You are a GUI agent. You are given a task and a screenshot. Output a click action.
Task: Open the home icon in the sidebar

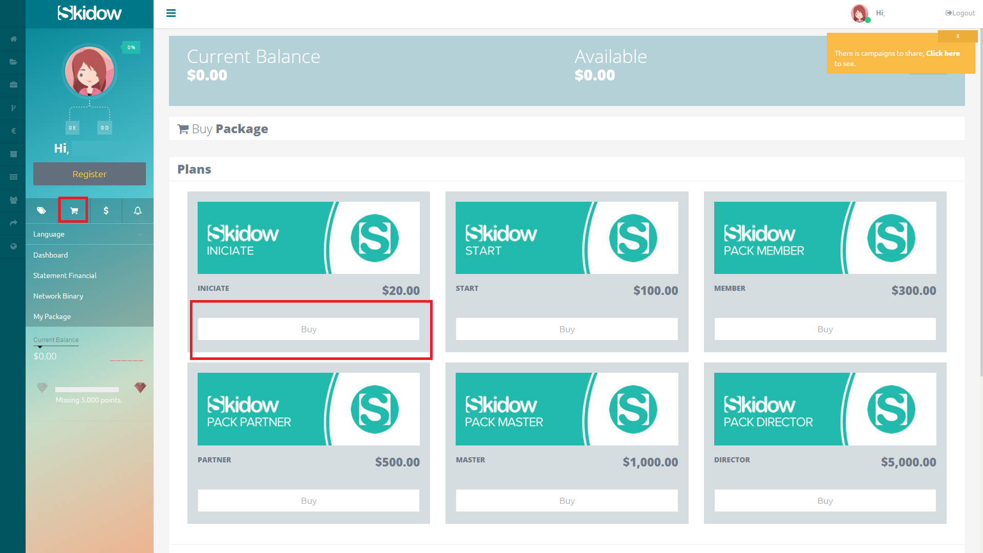pyautogui.click(x=13, y=39)
